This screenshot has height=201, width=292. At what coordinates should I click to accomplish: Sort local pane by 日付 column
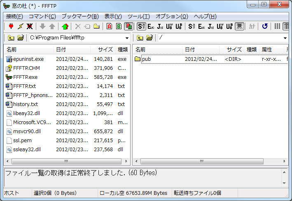tap(72, 50)
